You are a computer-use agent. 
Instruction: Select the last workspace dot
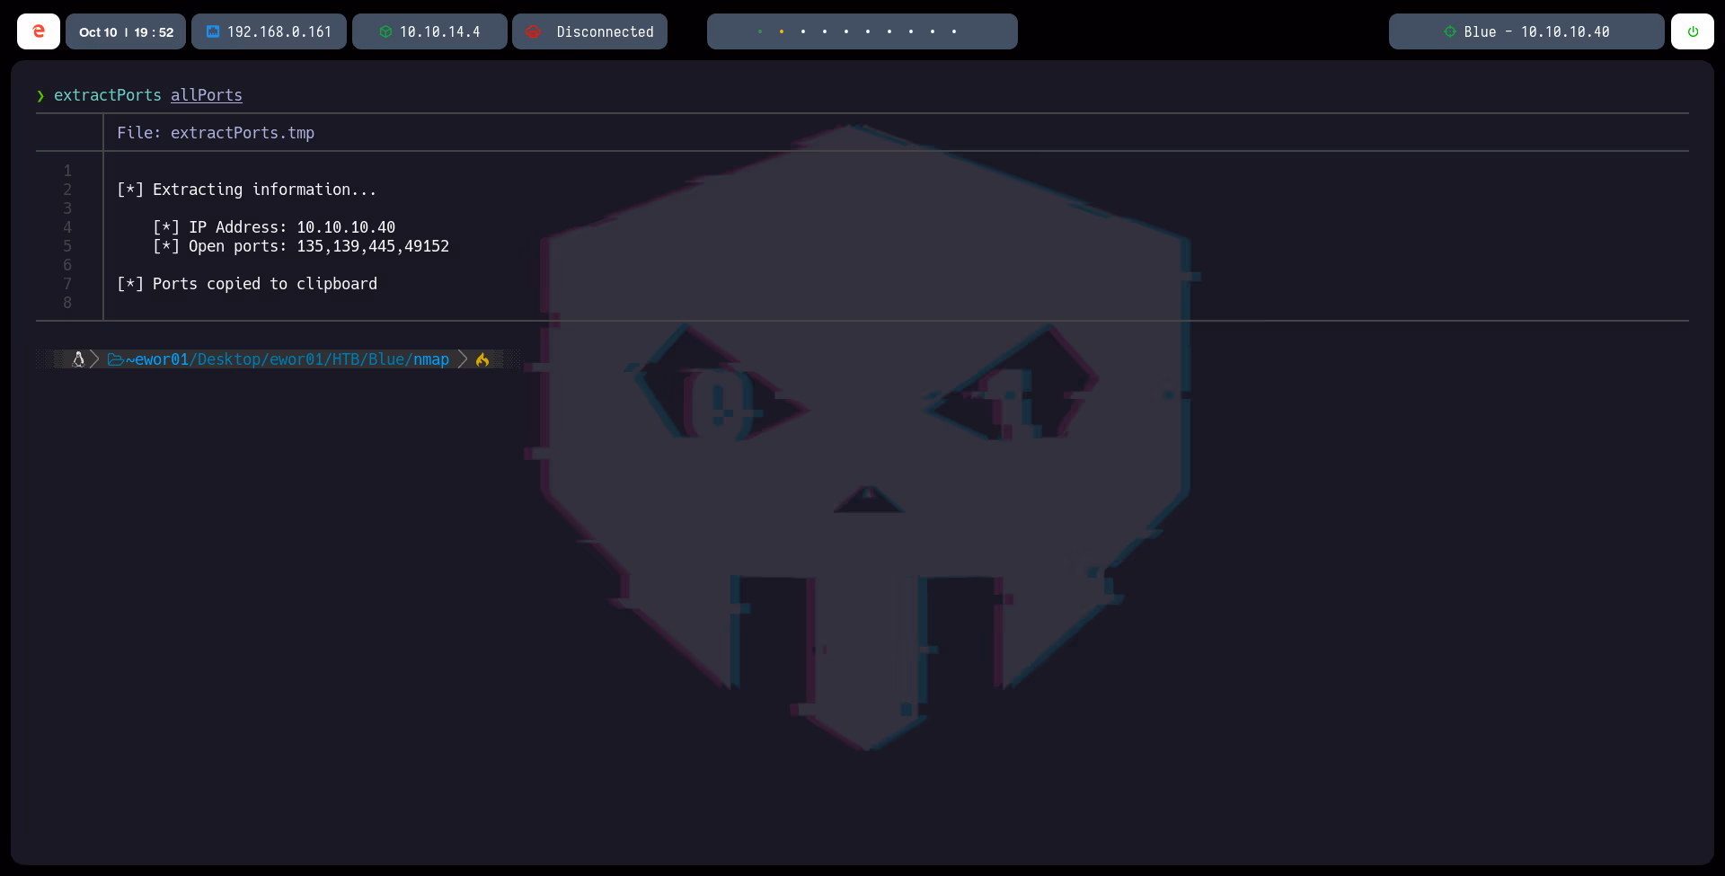pos(954,31)
